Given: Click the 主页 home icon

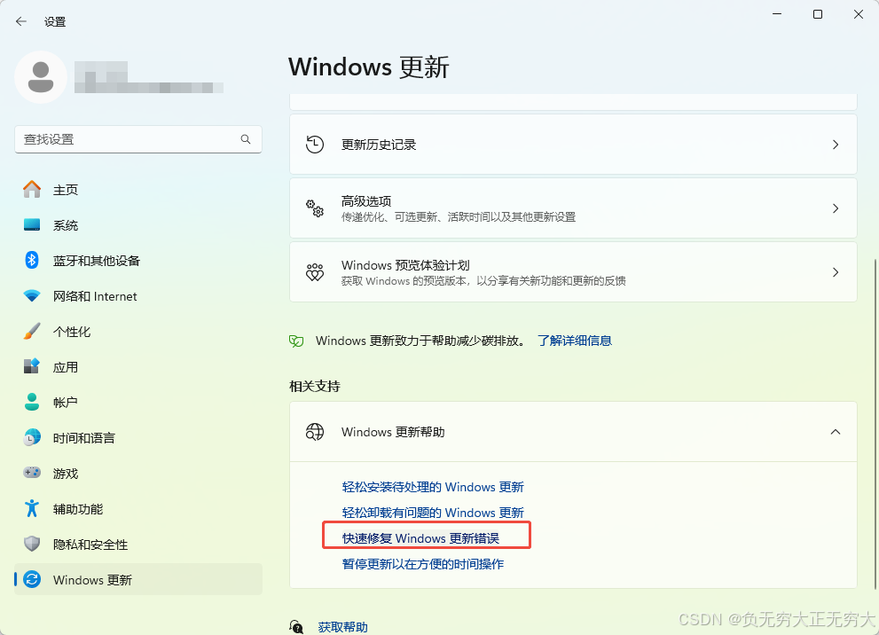Looking at the screenshot, I should [x=32, y=190].
